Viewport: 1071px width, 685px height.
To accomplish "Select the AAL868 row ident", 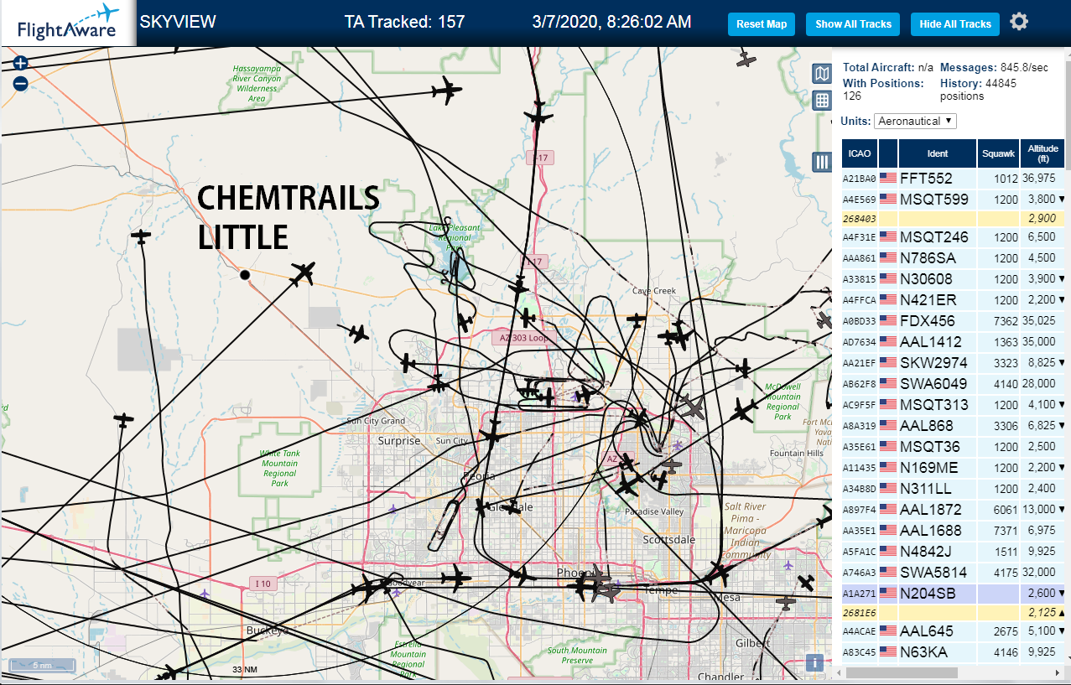I will 927,425.
